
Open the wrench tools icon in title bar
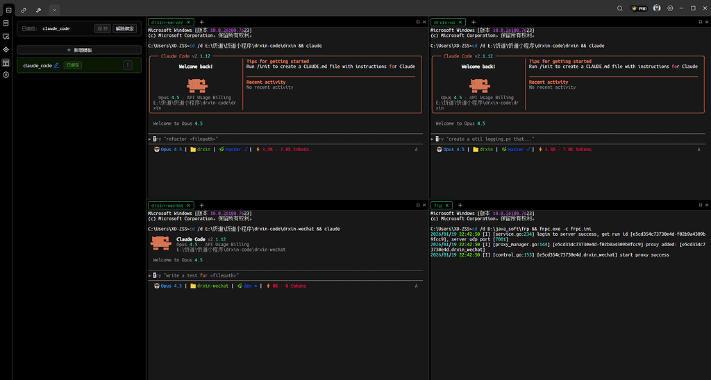tap(39, 10)
